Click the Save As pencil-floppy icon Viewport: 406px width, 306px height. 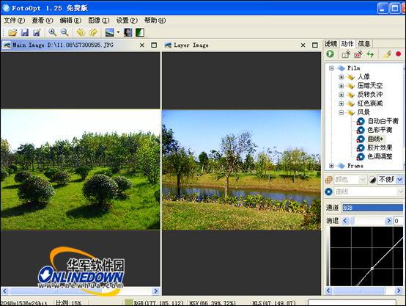click(x=37, y=32)
